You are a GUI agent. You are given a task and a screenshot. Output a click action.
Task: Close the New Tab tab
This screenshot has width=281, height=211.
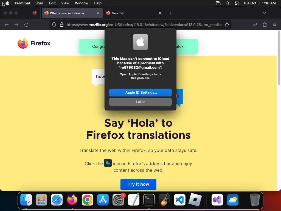coord(160,13)
